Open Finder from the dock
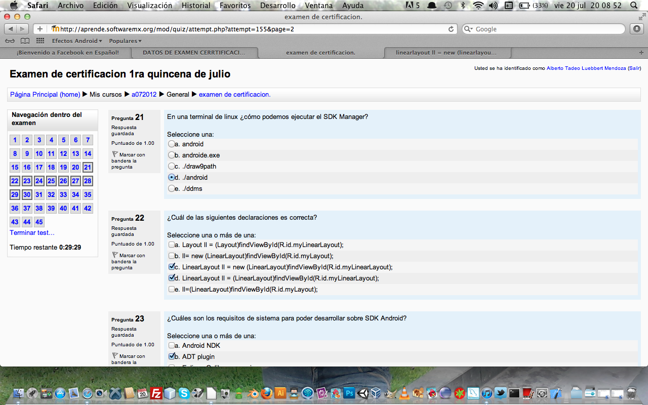The width and height of the screenshot is (648, 405). pos(19,393)
